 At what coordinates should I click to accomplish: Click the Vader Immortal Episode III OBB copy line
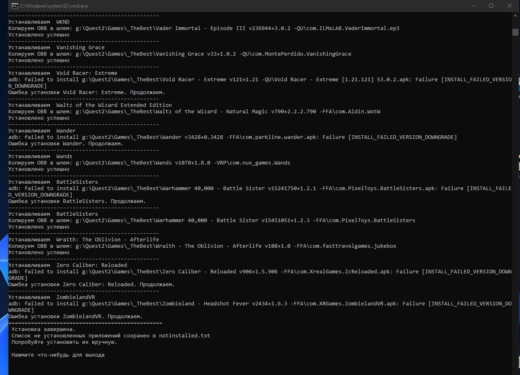[x=204, y=28]
